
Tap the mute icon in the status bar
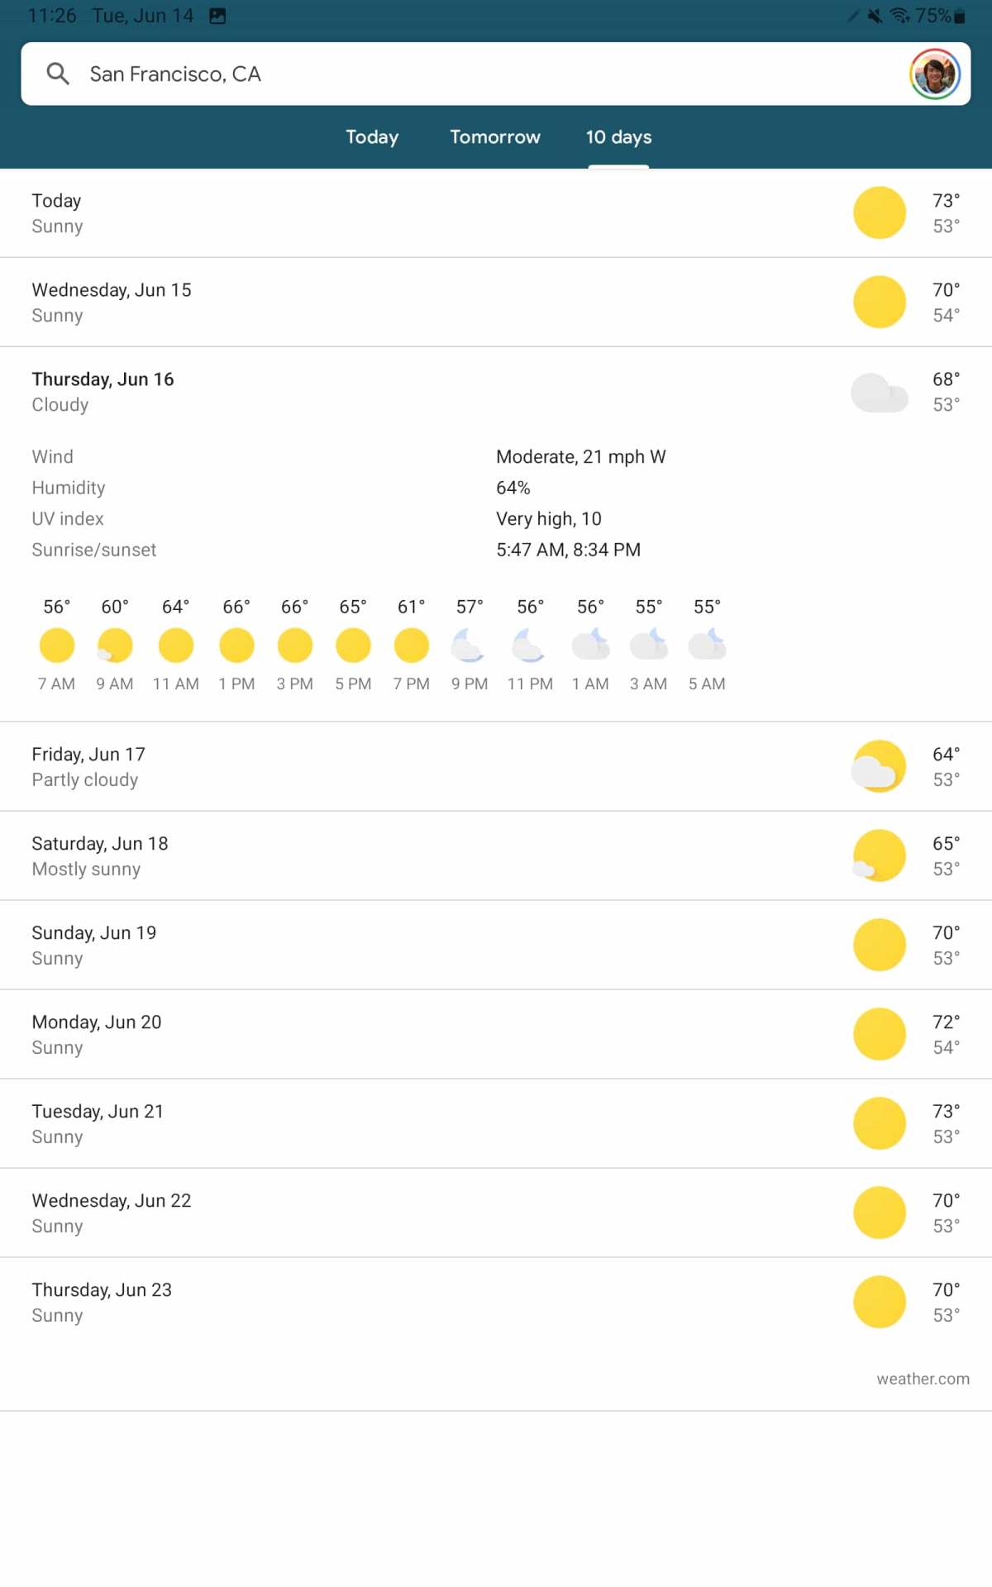point(873,15)
